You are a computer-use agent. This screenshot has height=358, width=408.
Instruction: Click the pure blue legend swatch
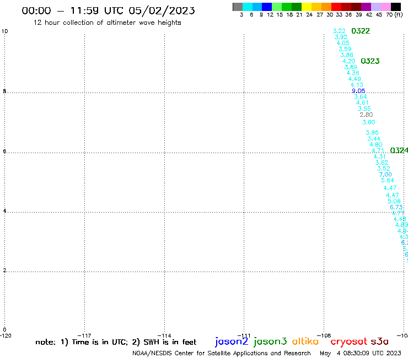click(x=267, y=7)
